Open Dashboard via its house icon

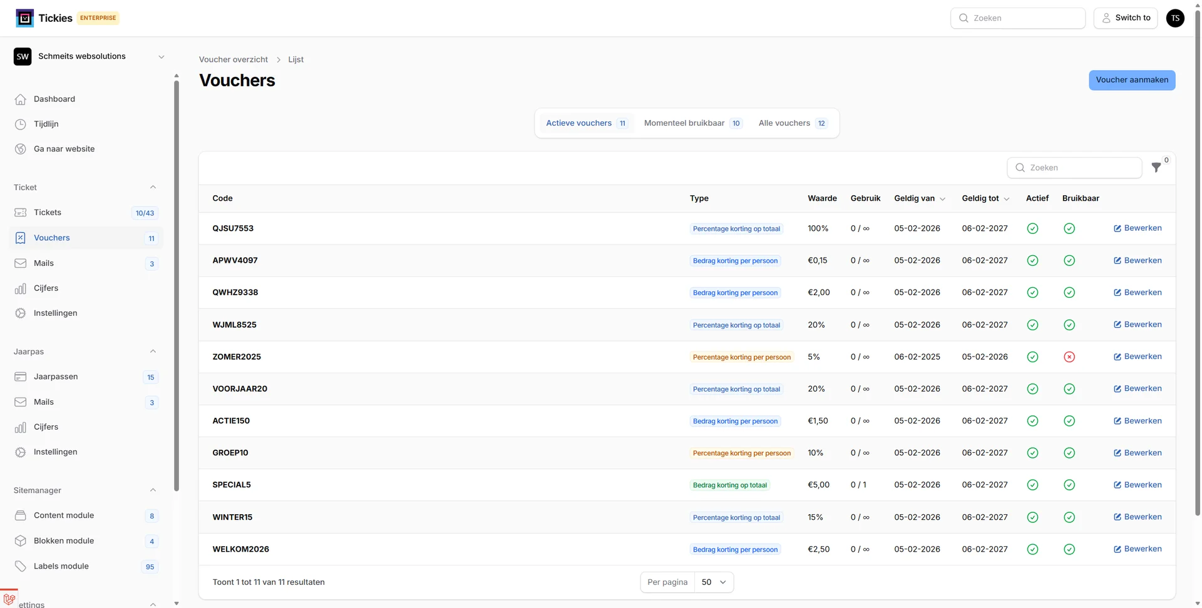(x=21, y=99)
